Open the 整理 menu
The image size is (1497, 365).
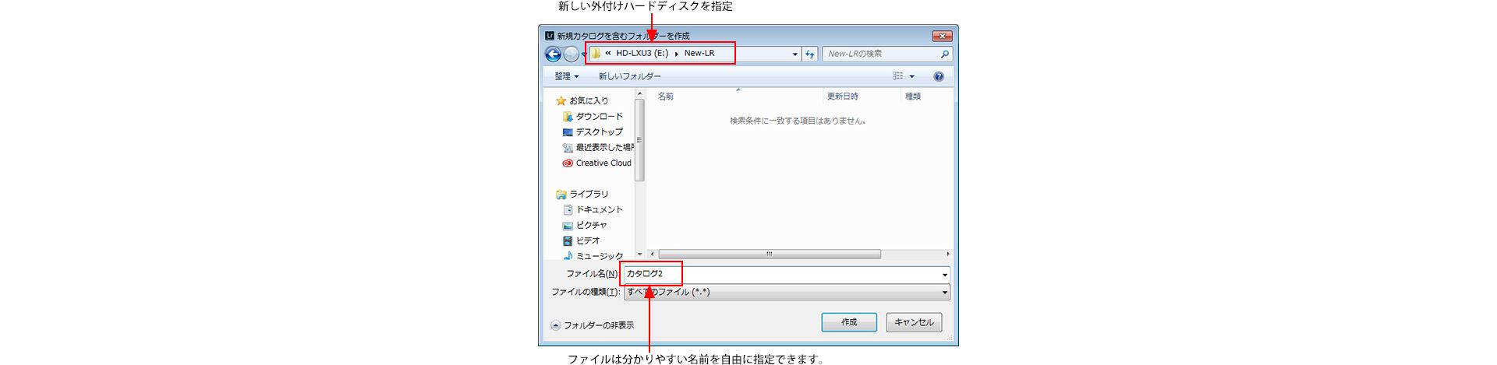coord(567,76)
